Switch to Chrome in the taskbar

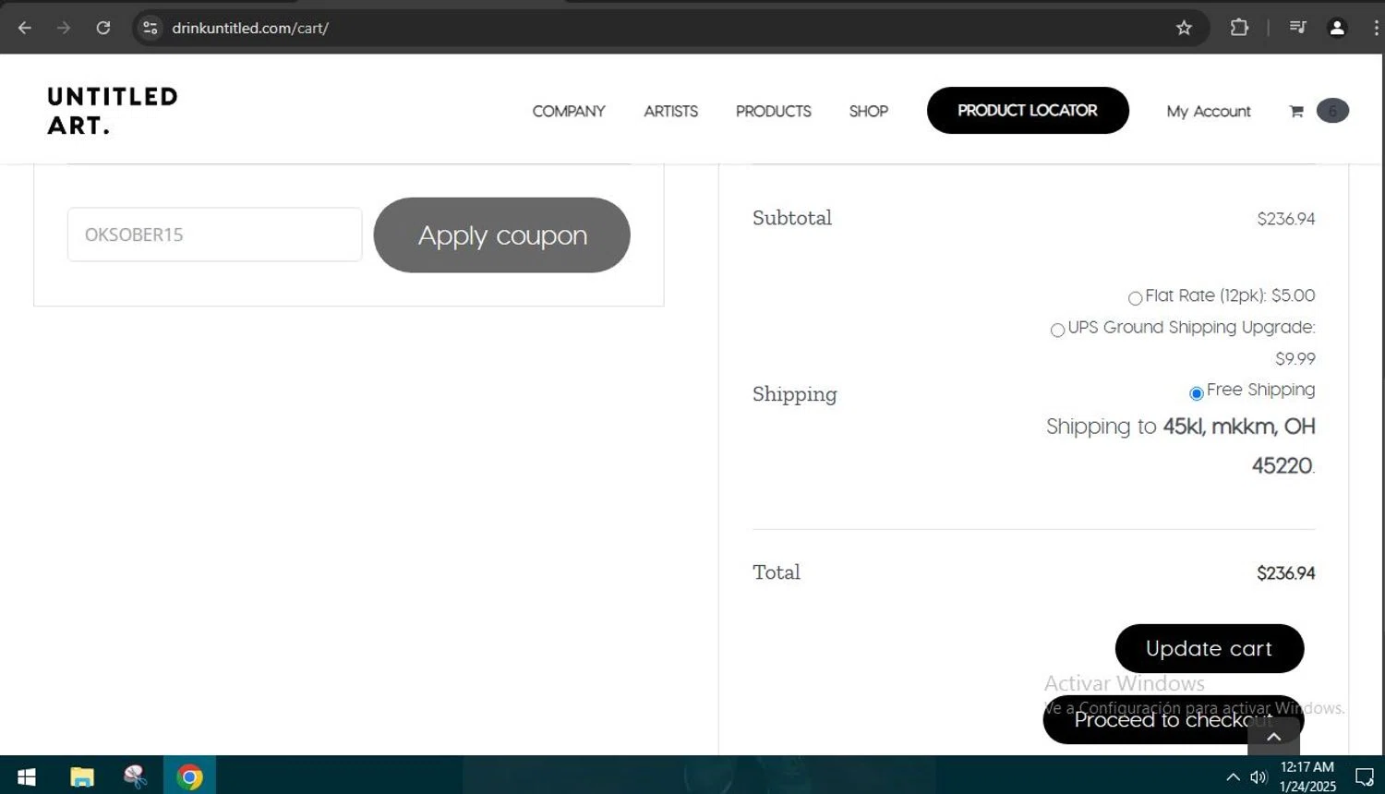[189, 776]
